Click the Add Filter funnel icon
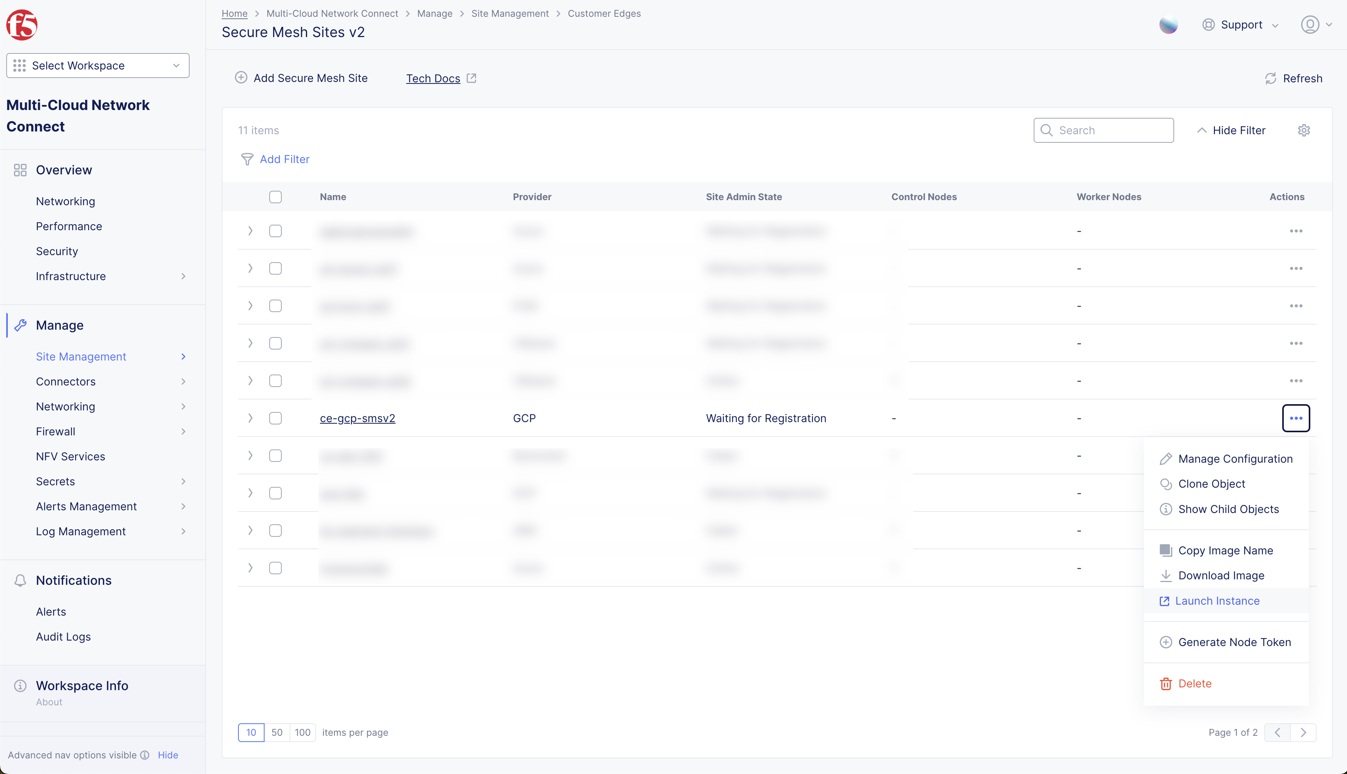Image resolution: width=1347 pixels, height=774 pixels. click(x=247, y=160)
